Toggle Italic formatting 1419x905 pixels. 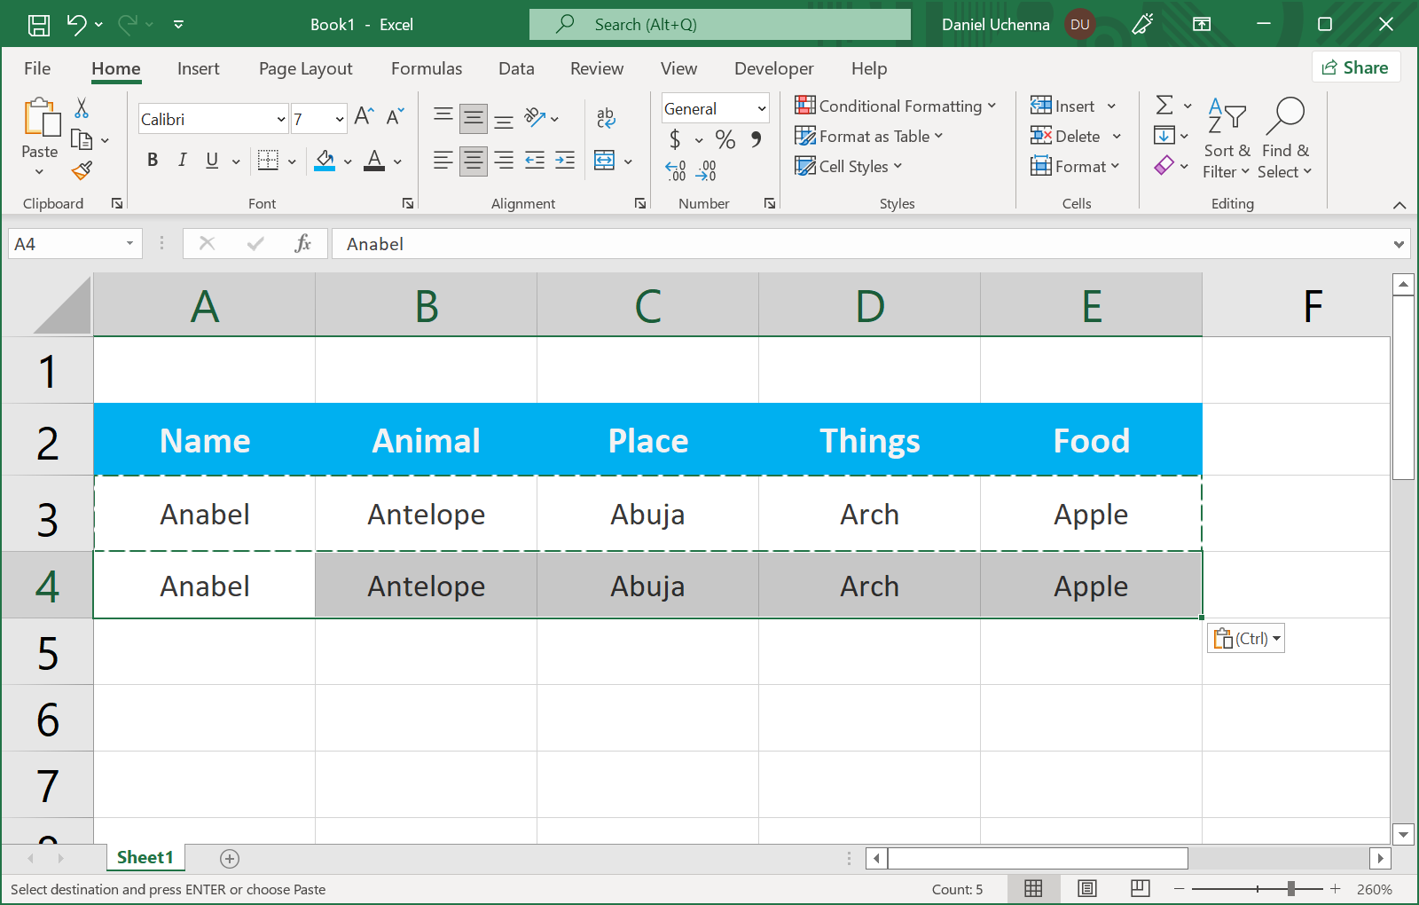click(x=182, y=161)
